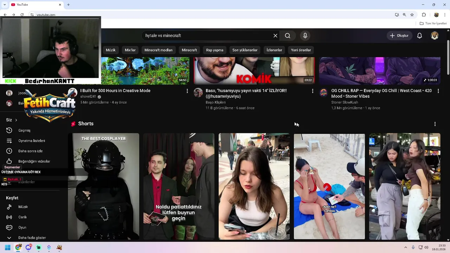Select the Rap yapma filter chip
Image resolution: width=450 pixels, height=253 pixels.
tap(214, 50)
